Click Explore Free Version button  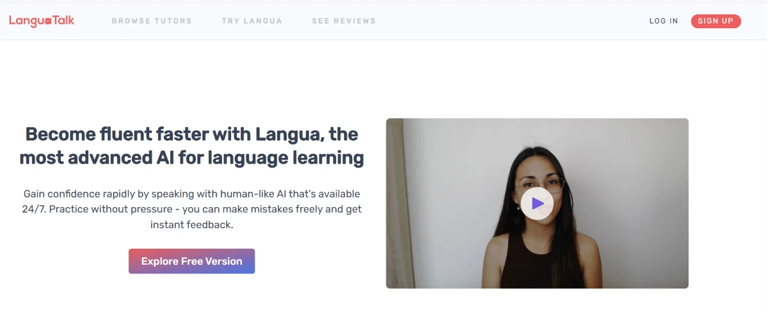click(192, 261)
